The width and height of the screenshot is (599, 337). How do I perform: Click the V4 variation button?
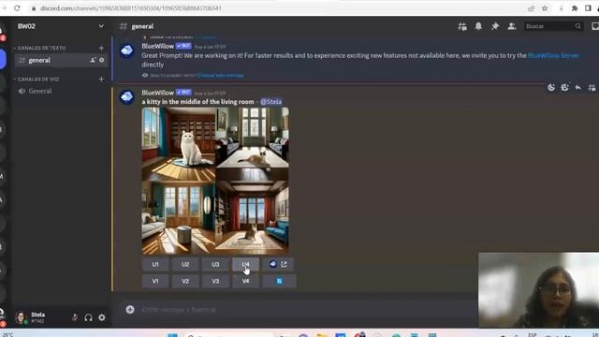pos(245,281)
